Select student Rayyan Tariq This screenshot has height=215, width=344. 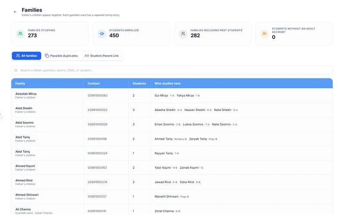pyautogui.click(x=163, y=154)
